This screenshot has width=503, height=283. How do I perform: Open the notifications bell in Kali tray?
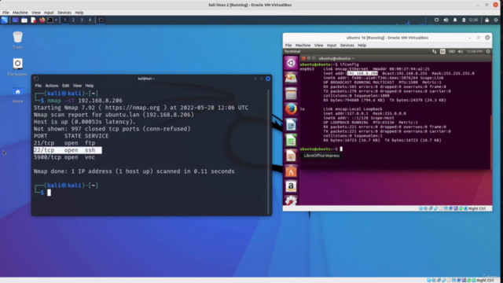click(455, 20)
